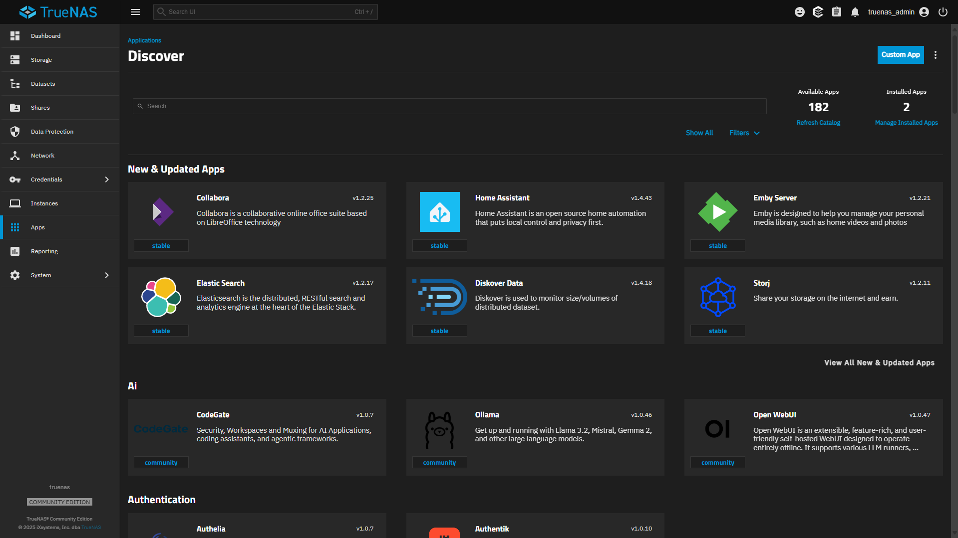Open the feedback smiley icon
Viewport: 958px width, 538px height.
[x=800, y=12]
